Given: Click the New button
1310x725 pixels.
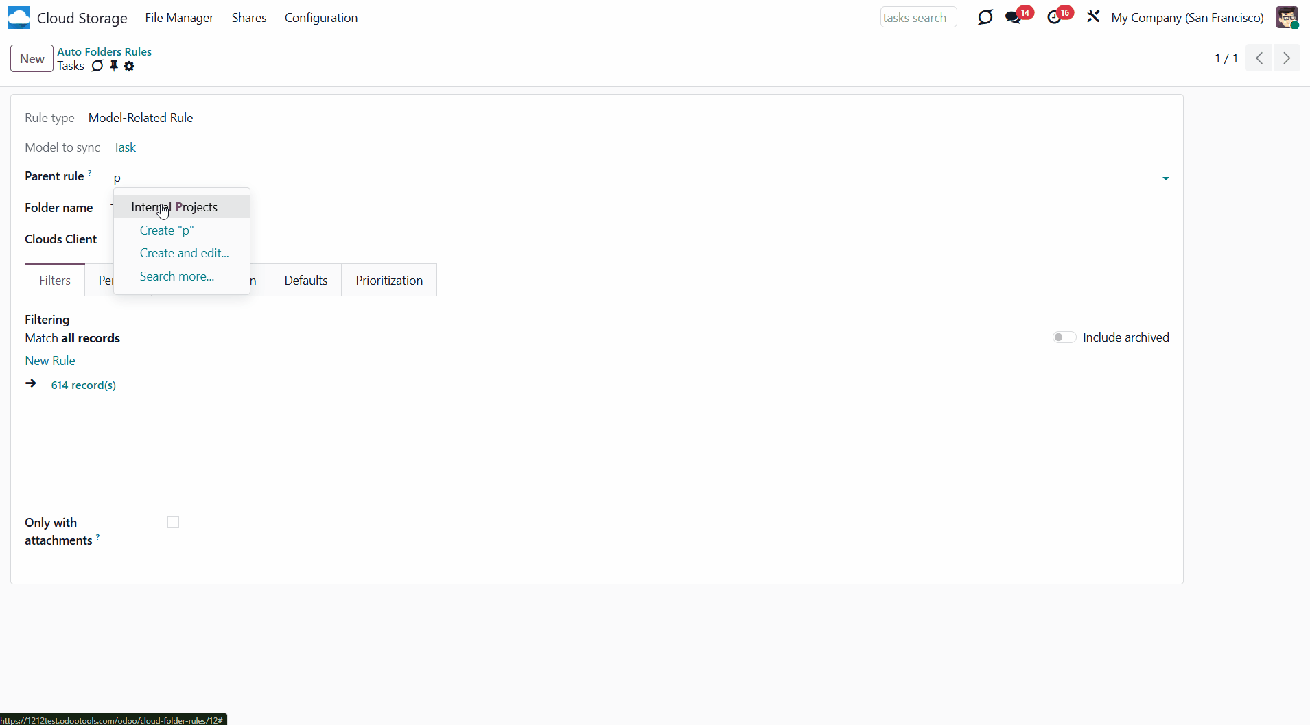Looking at the screenshot, I should pos(32,59).
